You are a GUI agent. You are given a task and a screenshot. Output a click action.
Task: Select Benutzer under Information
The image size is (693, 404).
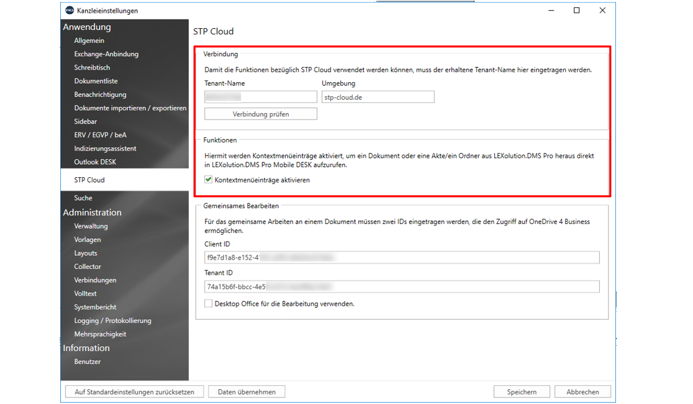(88, 362)
